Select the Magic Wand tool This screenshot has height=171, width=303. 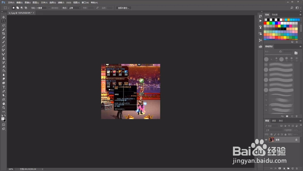(3, 29)
